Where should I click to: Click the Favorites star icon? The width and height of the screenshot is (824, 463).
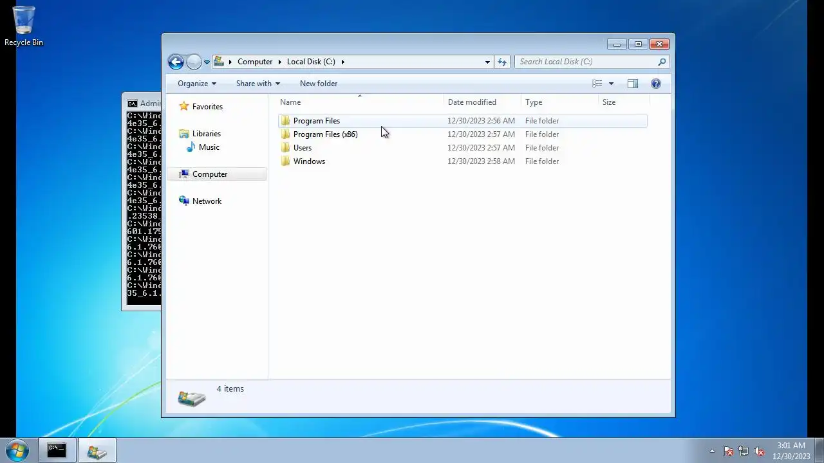(184, 106)
